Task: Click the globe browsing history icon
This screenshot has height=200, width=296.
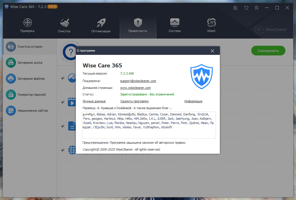Action: [x=72, y=150]
